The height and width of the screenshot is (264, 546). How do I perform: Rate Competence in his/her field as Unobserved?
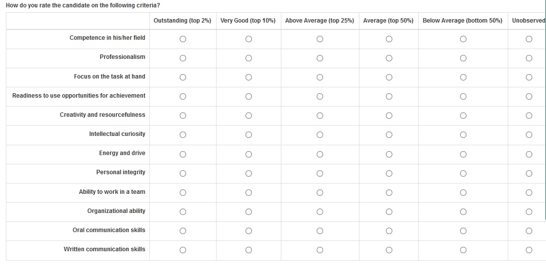(529, 39)
